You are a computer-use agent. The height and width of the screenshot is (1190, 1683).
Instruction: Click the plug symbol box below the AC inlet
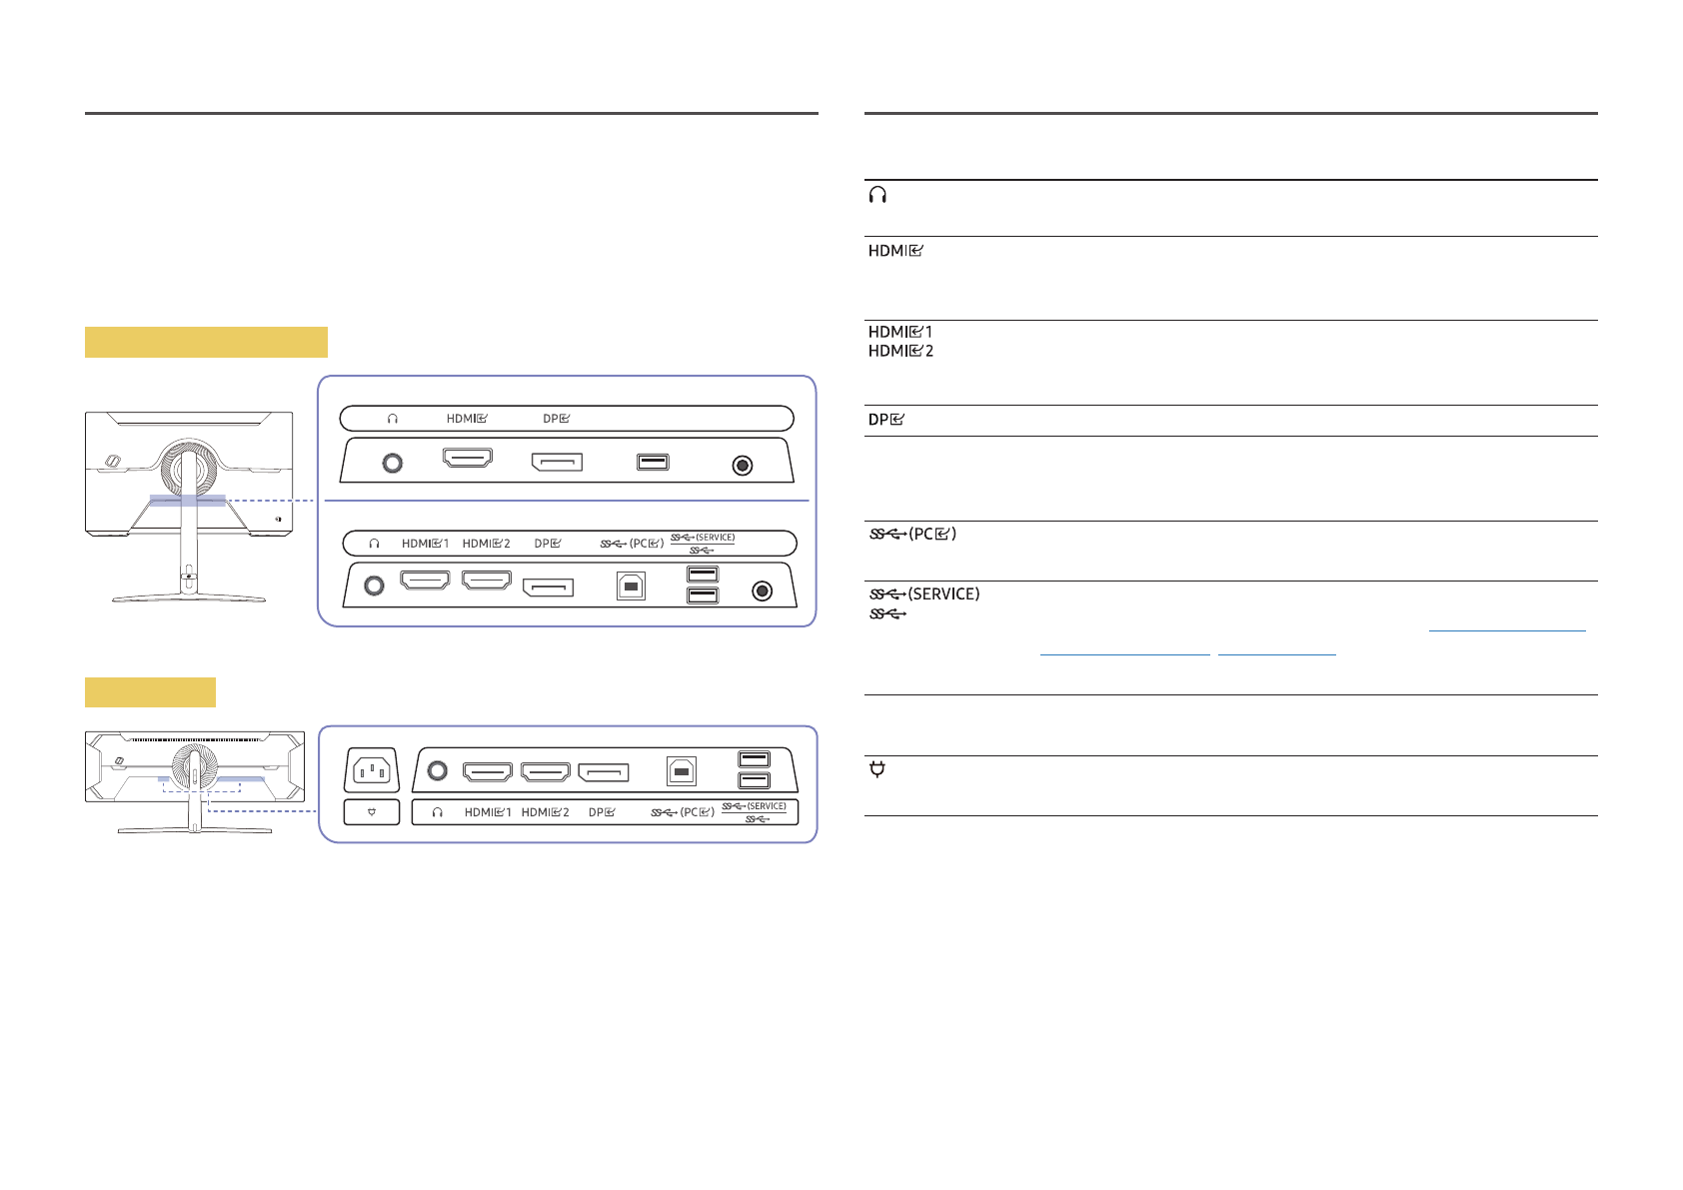(x=372, y=812)
